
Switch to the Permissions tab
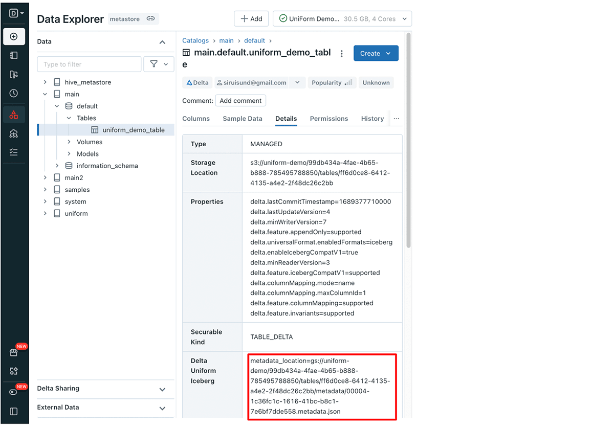[328, 119]
